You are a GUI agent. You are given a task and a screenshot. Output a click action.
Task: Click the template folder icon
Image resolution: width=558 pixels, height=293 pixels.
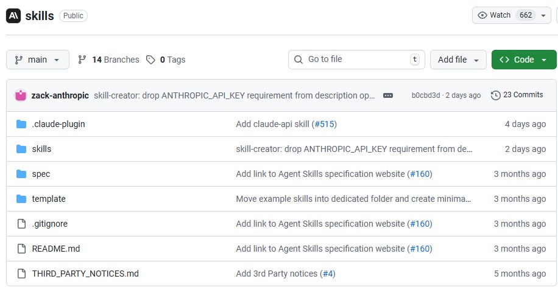pos(21,199)
